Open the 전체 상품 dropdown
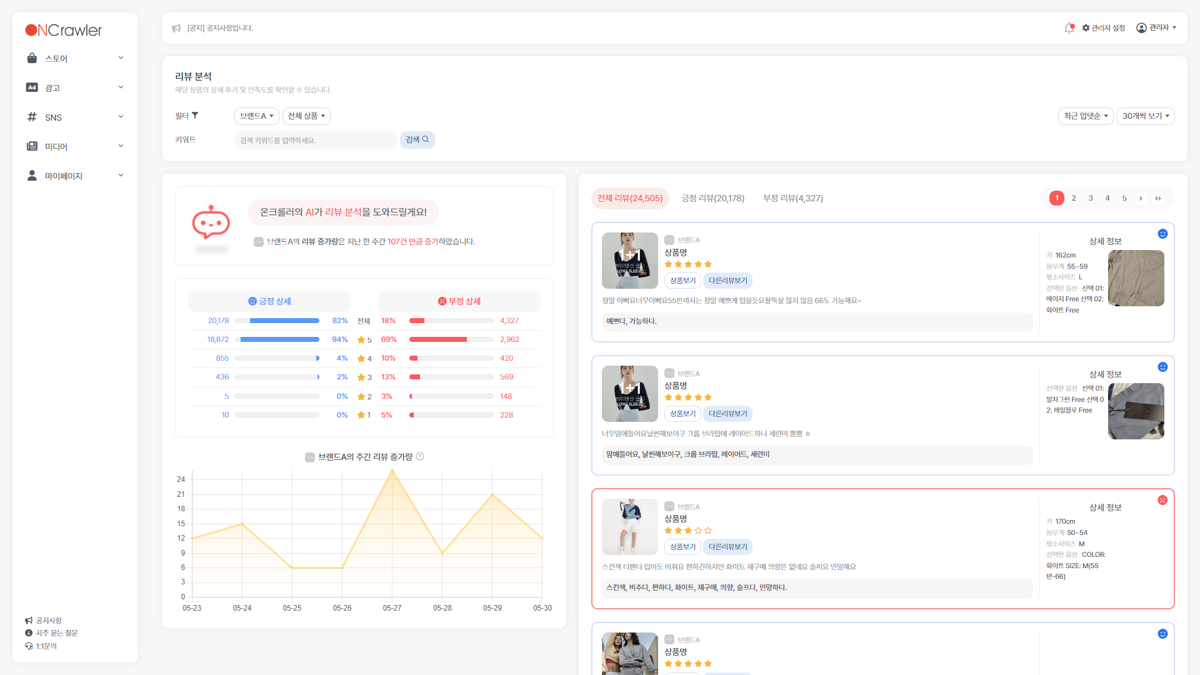 coord(306,116)
